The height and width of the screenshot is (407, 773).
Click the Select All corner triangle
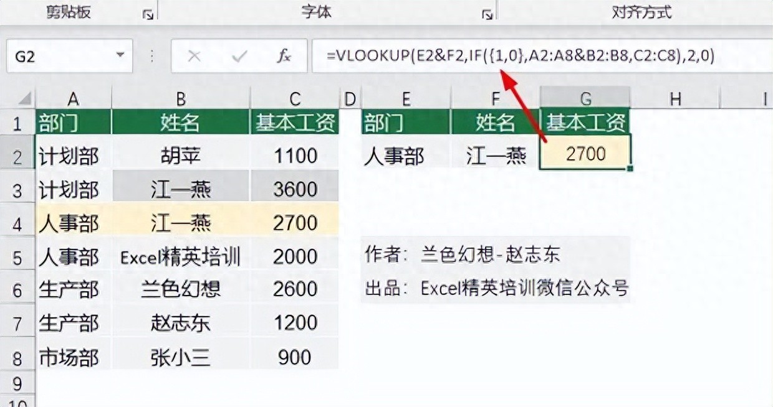pyautogui.click(x=24, y=98)
